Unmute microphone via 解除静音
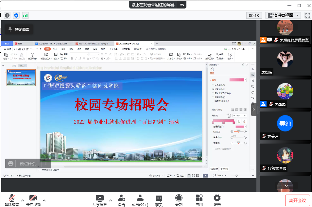312x207 pixels. 12,200
